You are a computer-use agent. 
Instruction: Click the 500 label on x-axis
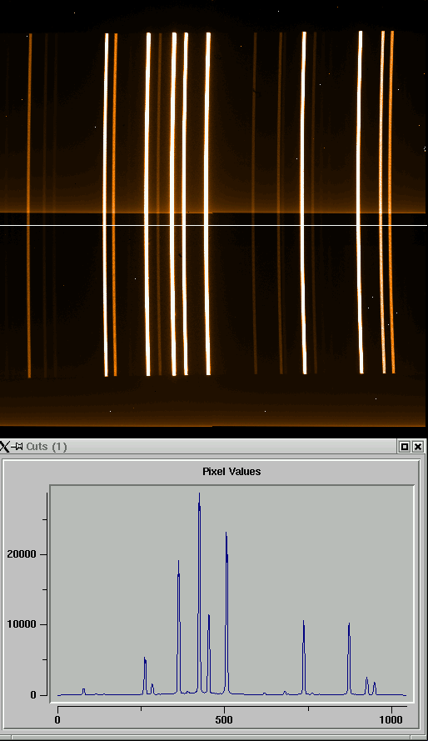point(224,720)
